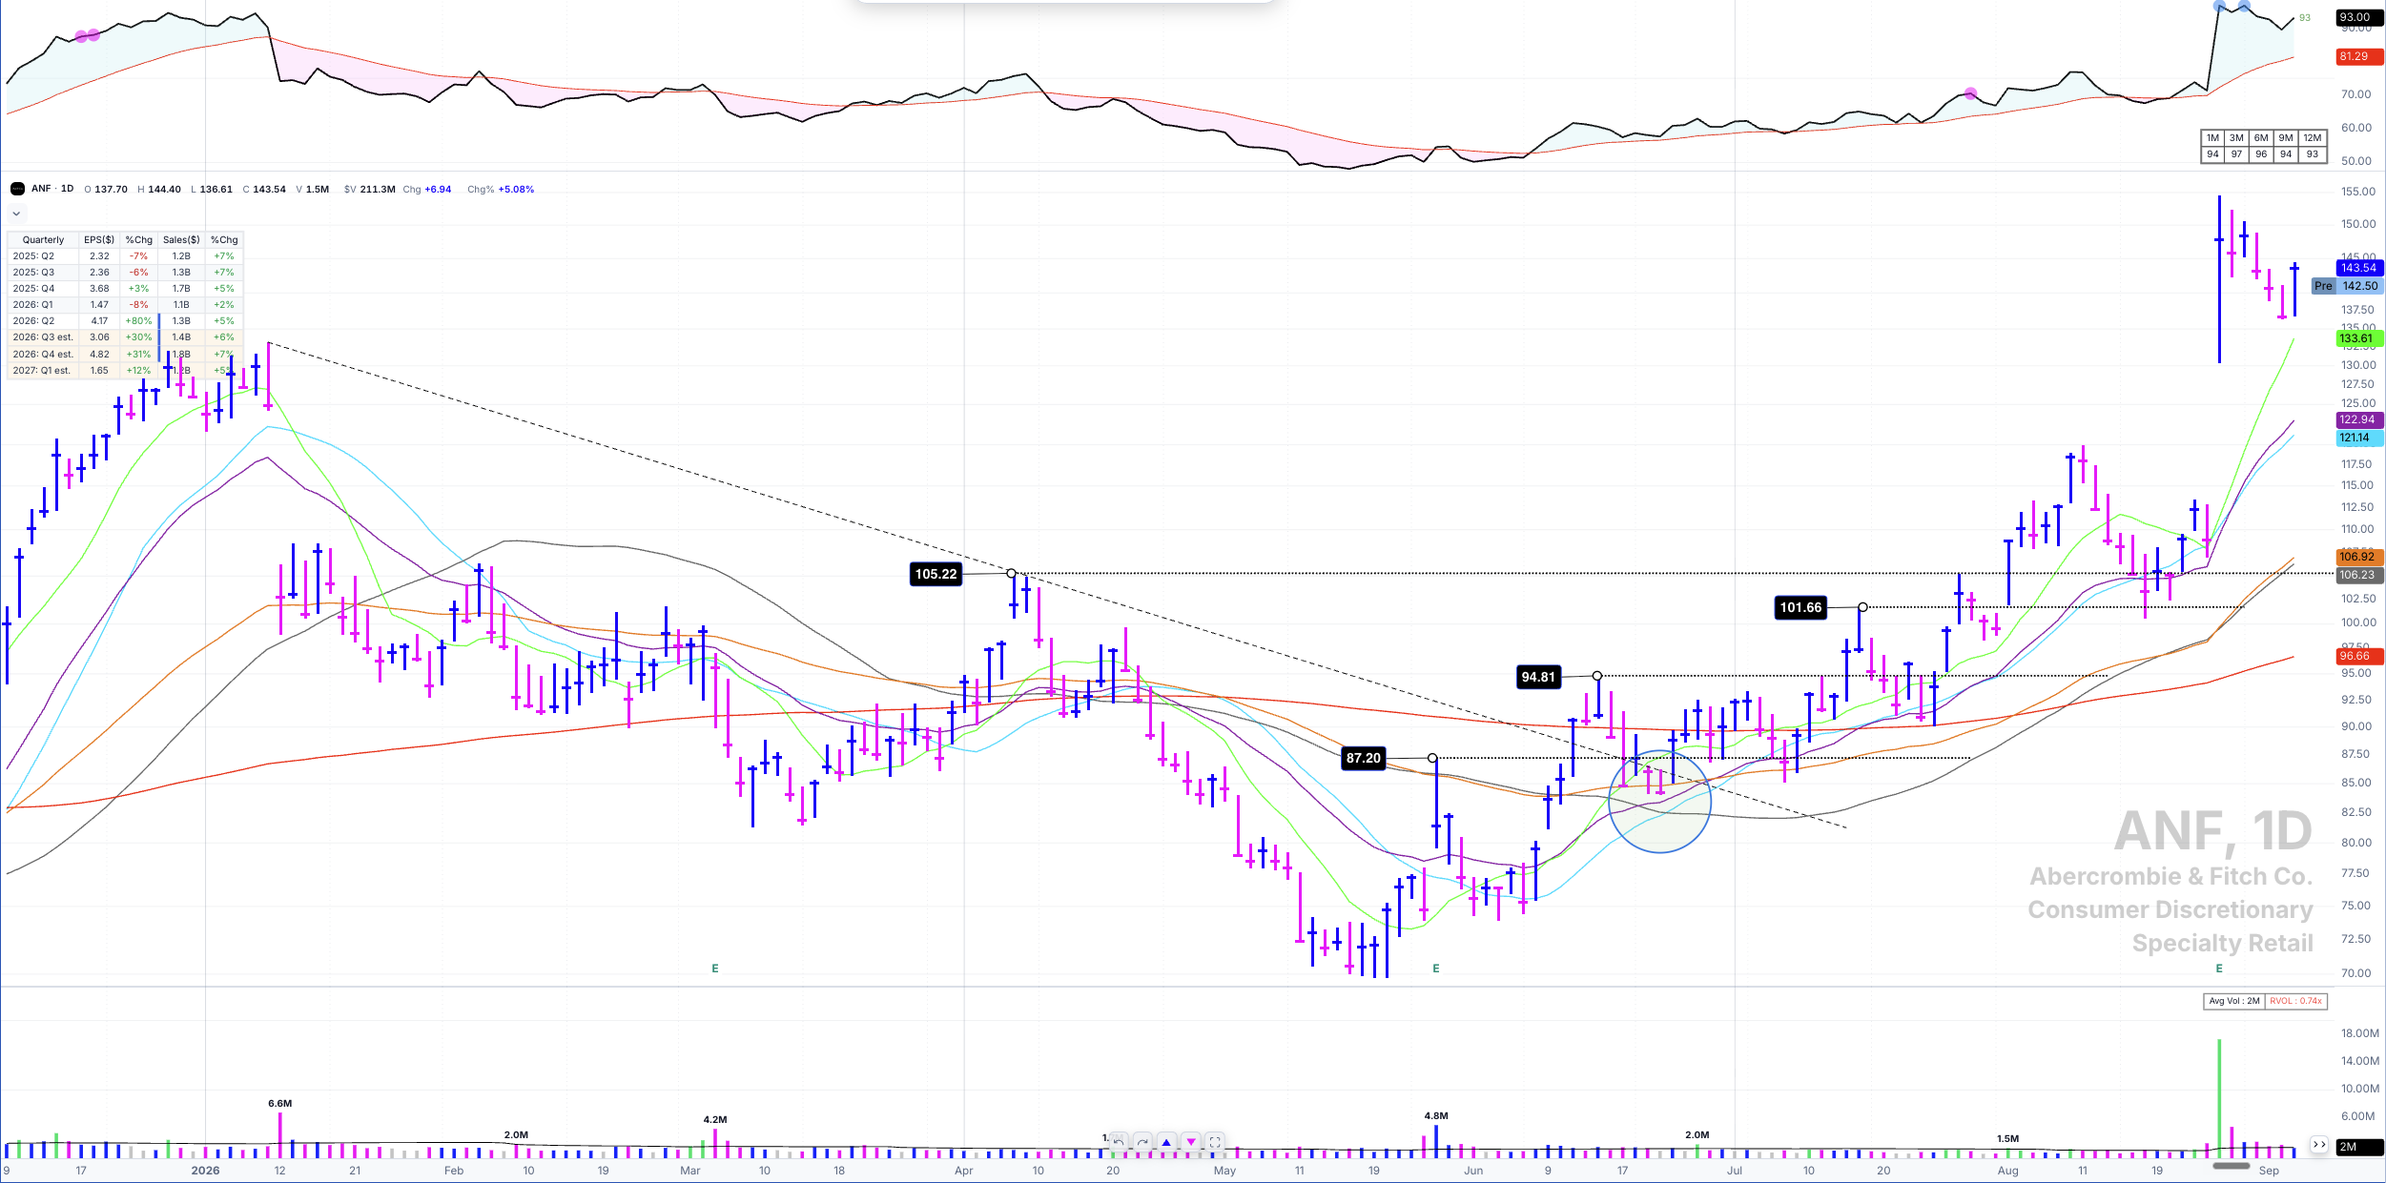This screenshot has width=2386, height=1183.
Task: Click the purple 122.94 moving average tag
Action: click(2358, 419)
